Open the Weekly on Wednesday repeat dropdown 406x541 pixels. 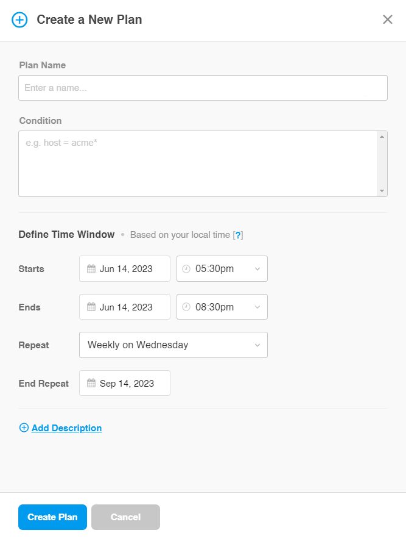coord(173,345)
